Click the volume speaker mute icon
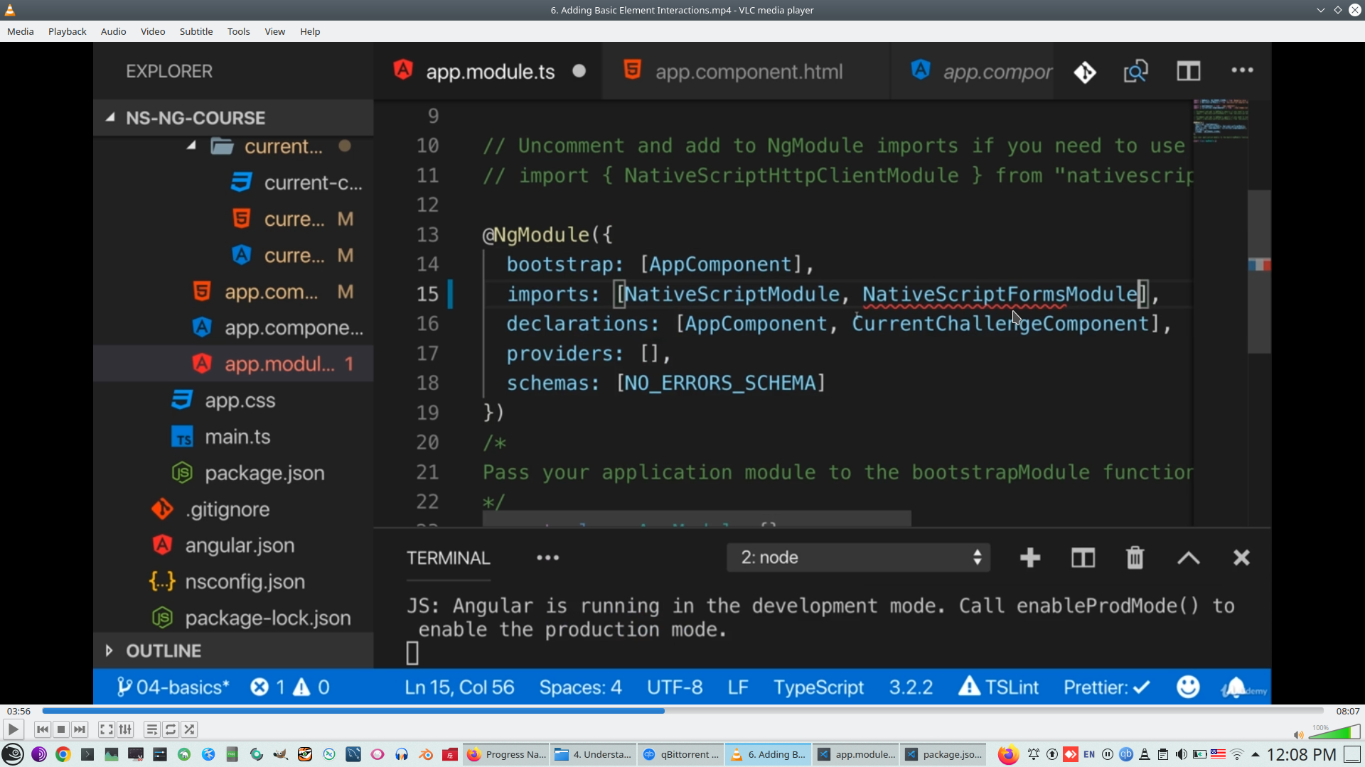 coord(1298,735)
